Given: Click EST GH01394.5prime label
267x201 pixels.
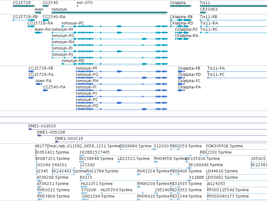Looking at the screenshot, I should point(98,196).
